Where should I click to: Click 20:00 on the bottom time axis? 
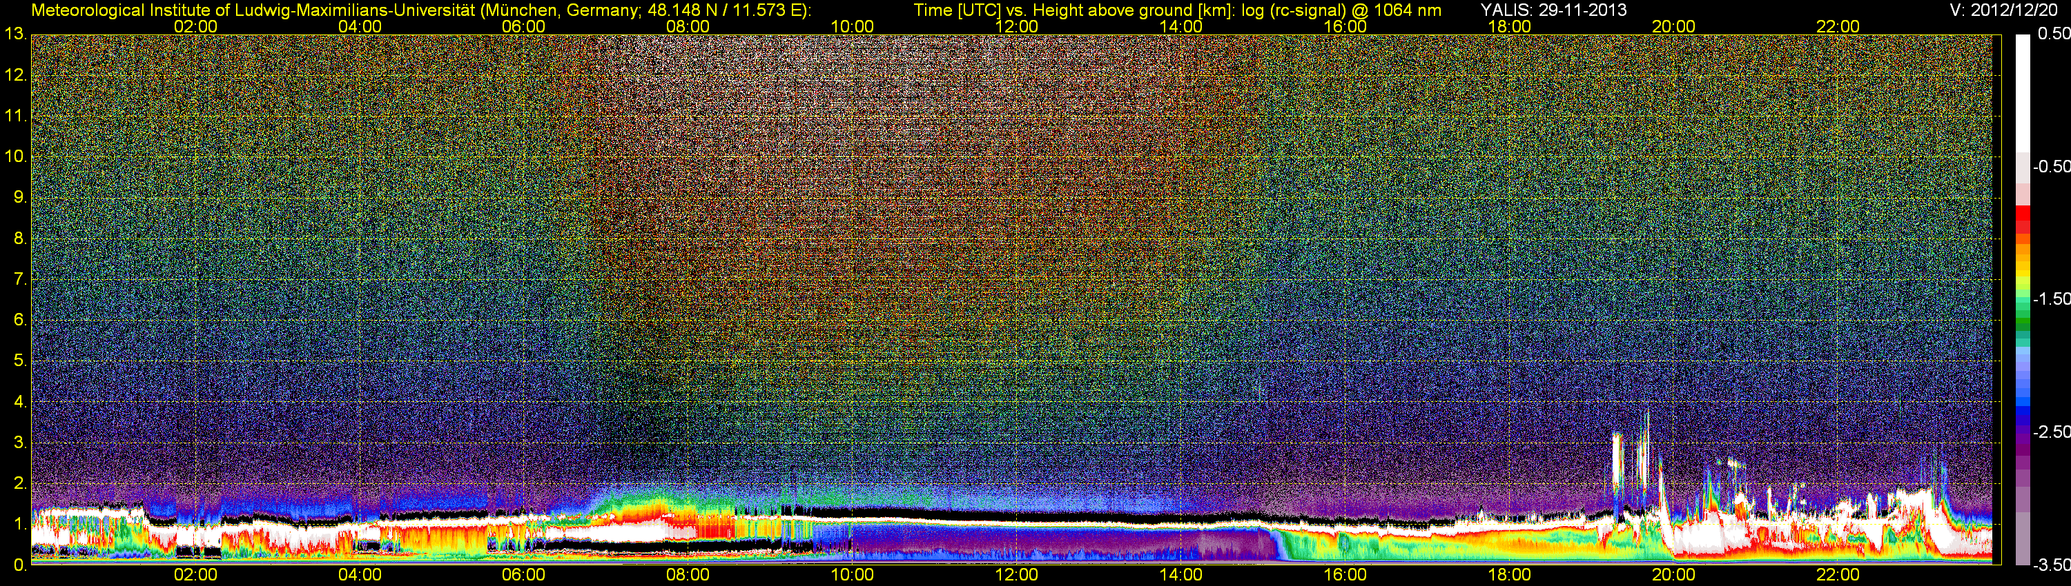[x=1674, y=575]
